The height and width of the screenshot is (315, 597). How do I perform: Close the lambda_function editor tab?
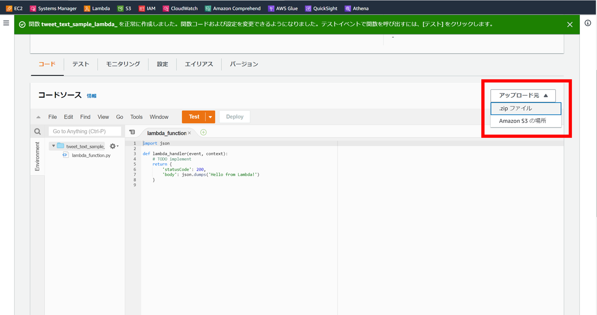click(x=189, y=133)
